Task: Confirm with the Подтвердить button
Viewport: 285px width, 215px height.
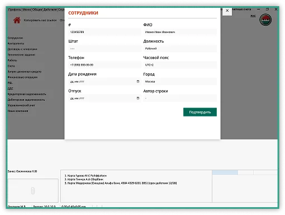Action: click(200, 112)
